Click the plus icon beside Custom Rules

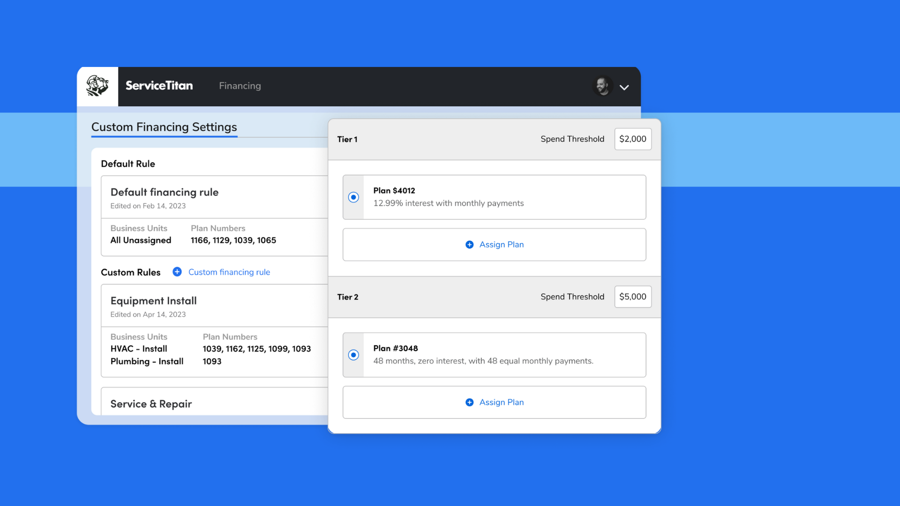point(177,272)
